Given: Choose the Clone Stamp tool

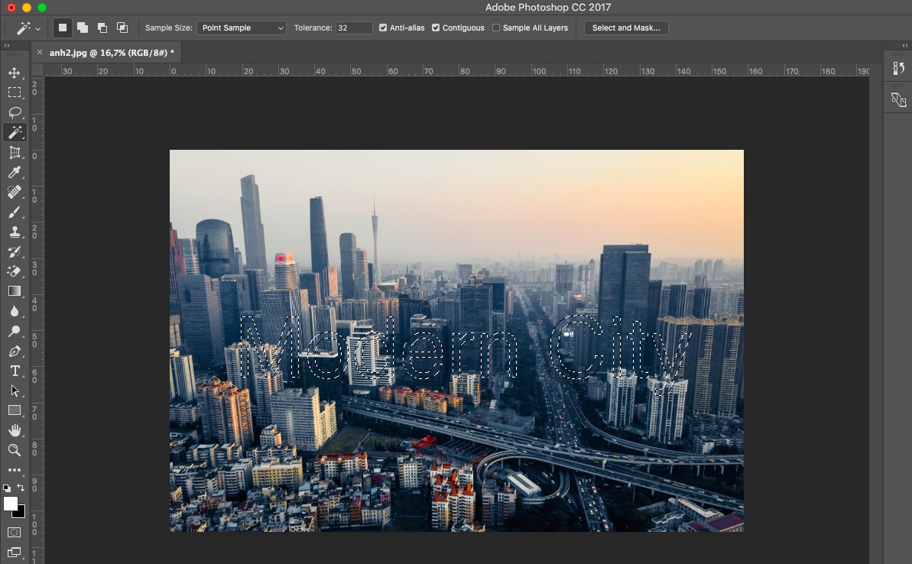Looking at the screenshot, I should point(15,232).
